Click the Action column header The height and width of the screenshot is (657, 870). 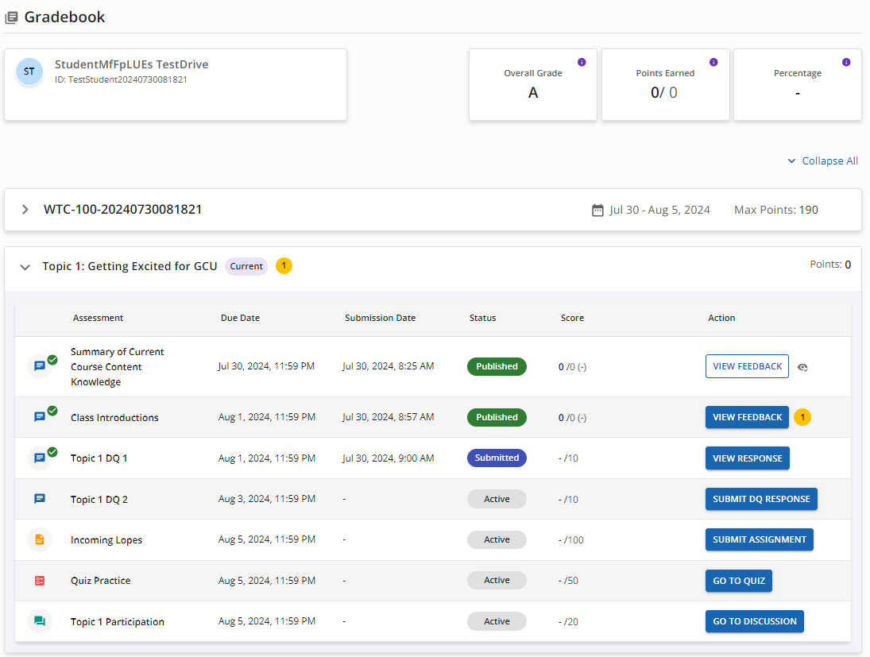pyautogui.click(x=721, y=318)
